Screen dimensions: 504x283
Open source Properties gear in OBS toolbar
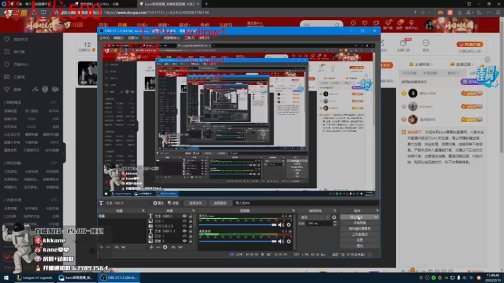coord(158,203)
